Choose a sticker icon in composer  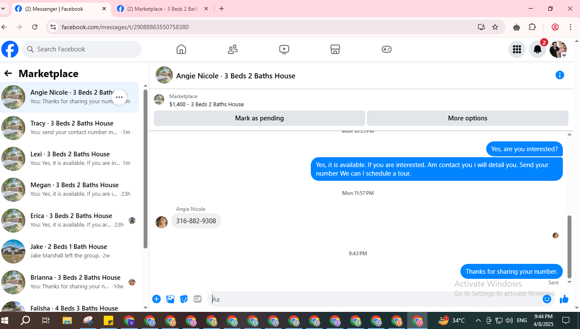pos(184,299)
